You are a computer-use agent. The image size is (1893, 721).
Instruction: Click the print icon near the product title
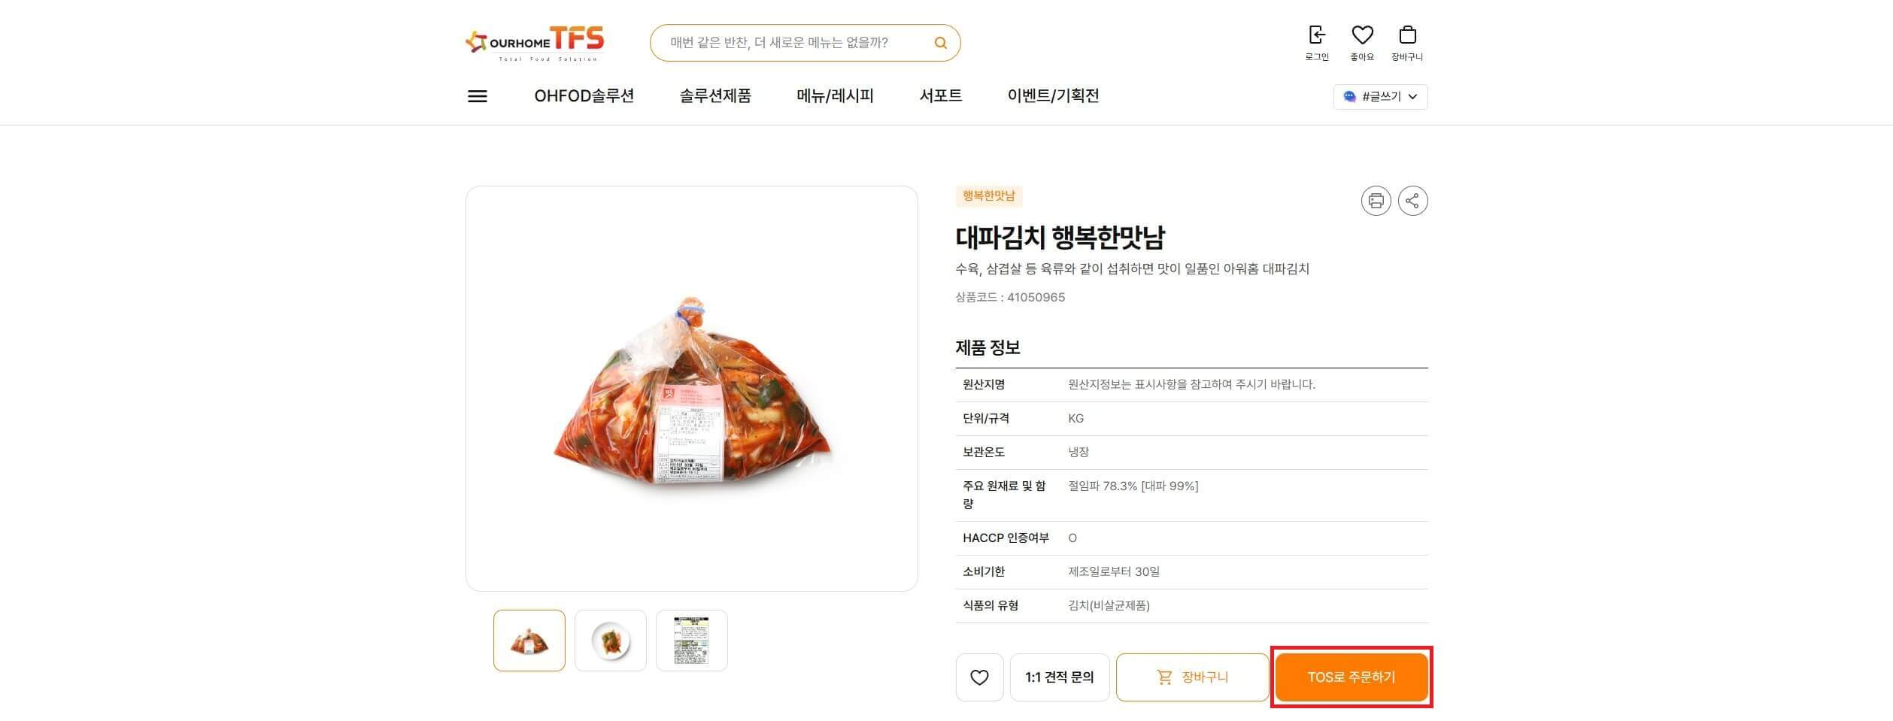(x=1376, y=201)
